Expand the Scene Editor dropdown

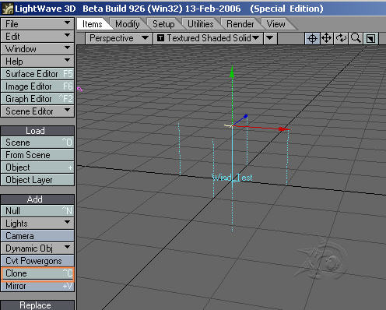[x=37, y=111]
